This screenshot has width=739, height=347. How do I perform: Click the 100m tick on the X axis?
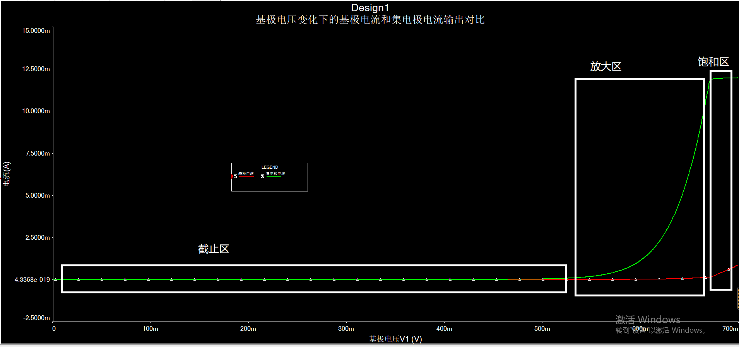pos(150,329)
